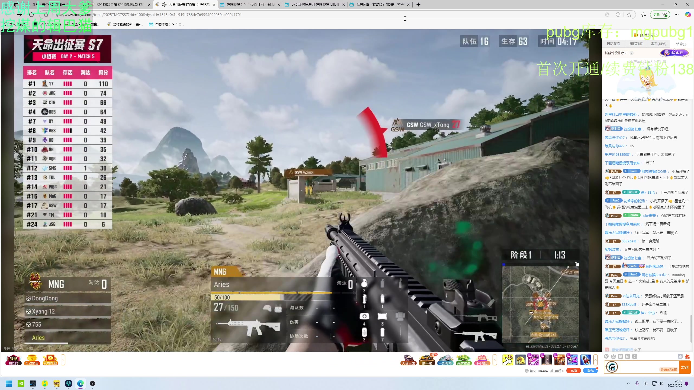
Task: Open the Windows Start menu
Action: (9, 383)
